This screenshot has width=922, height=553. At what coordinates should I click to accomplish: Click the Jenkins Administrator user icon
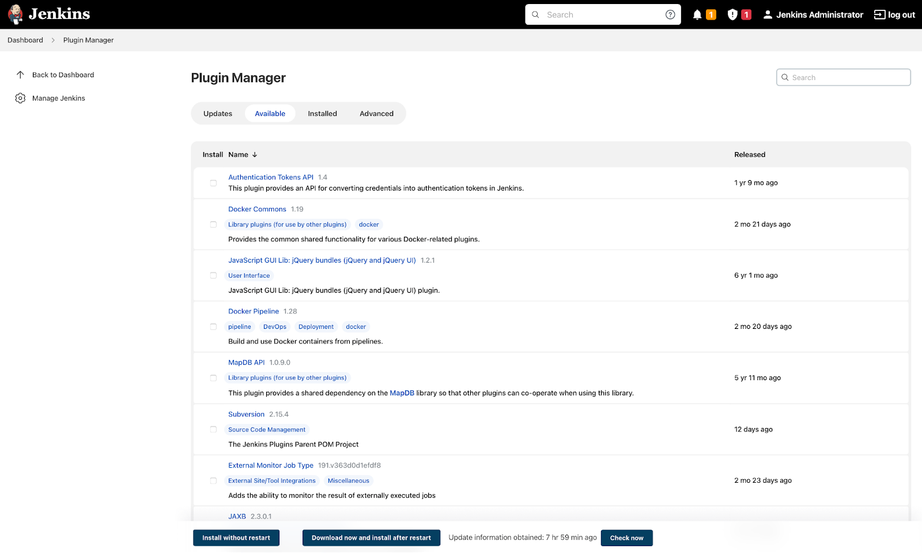click(x=768, y=15)
